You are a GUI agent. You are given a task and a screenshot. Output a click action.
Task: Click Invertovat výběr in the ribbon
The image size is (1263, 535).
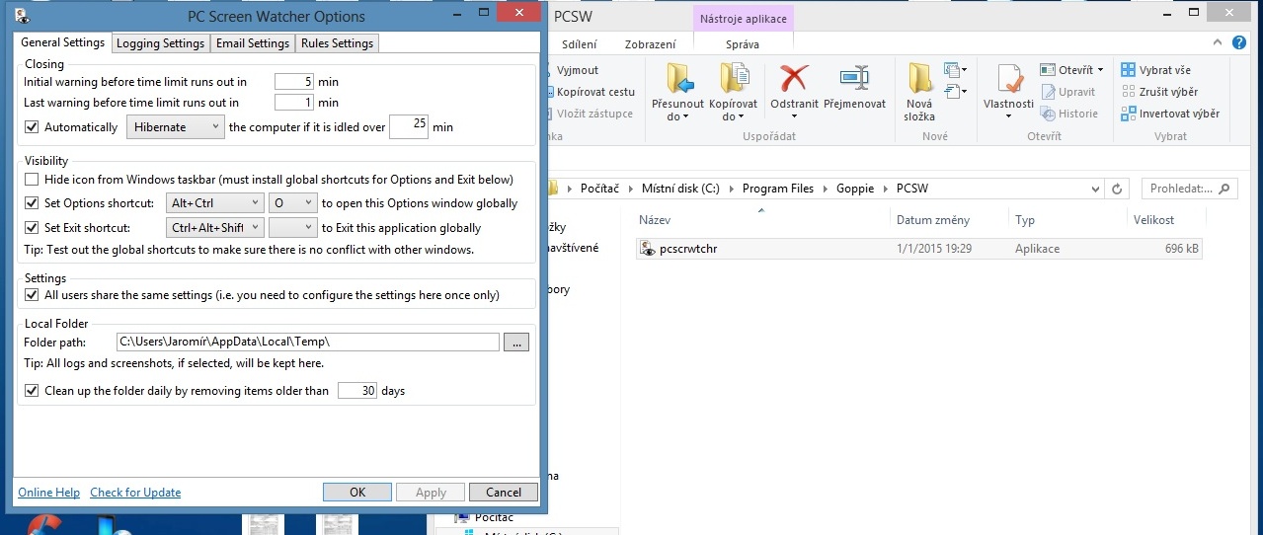pos(1170,114)
